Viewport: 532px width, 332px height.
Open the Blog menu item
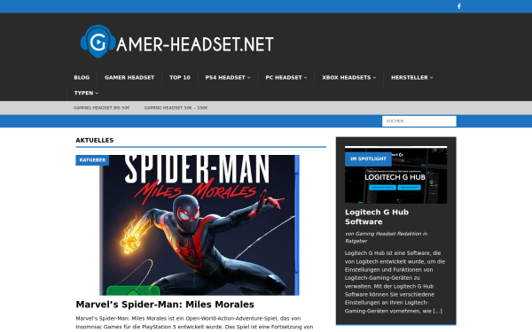click(x=82, y=78)
